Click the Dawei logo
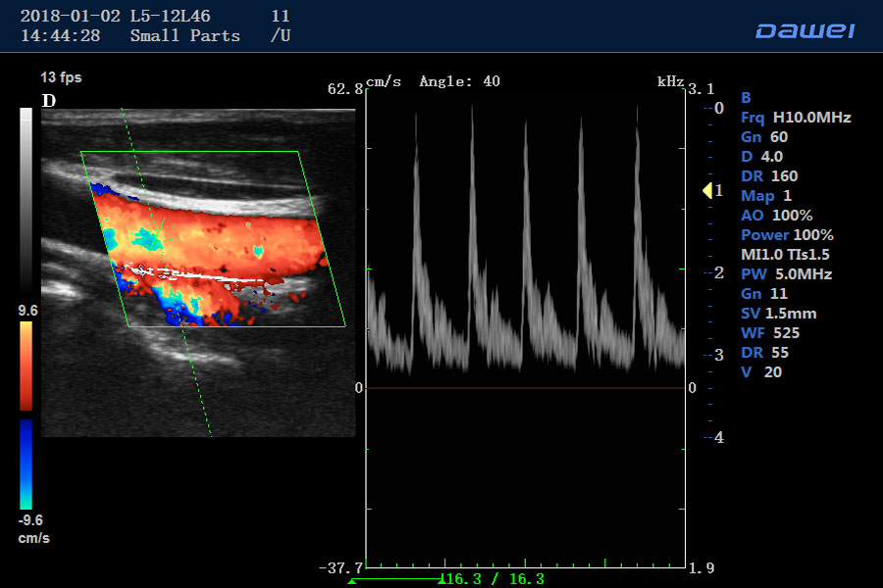 (x=805, y=31)
